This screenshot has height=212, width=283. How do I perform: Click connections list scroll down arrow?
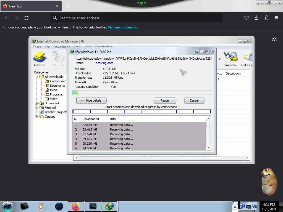(208, 148)
